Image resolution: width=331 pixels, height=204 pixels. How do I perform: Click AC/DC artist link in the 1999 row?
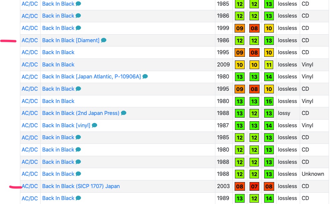(30, 28)
